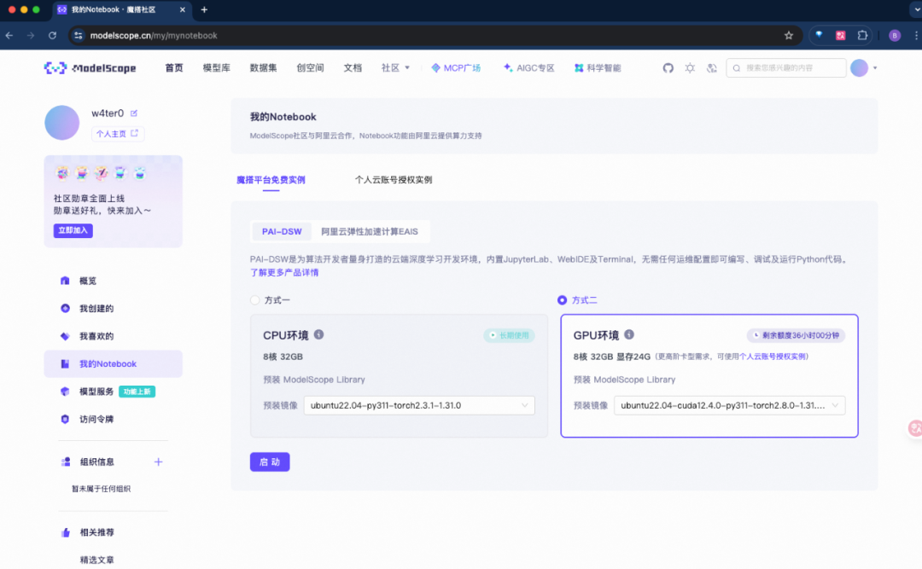Click the ModelScope logo
Screen dimensions: 922x569
[90, 68]
